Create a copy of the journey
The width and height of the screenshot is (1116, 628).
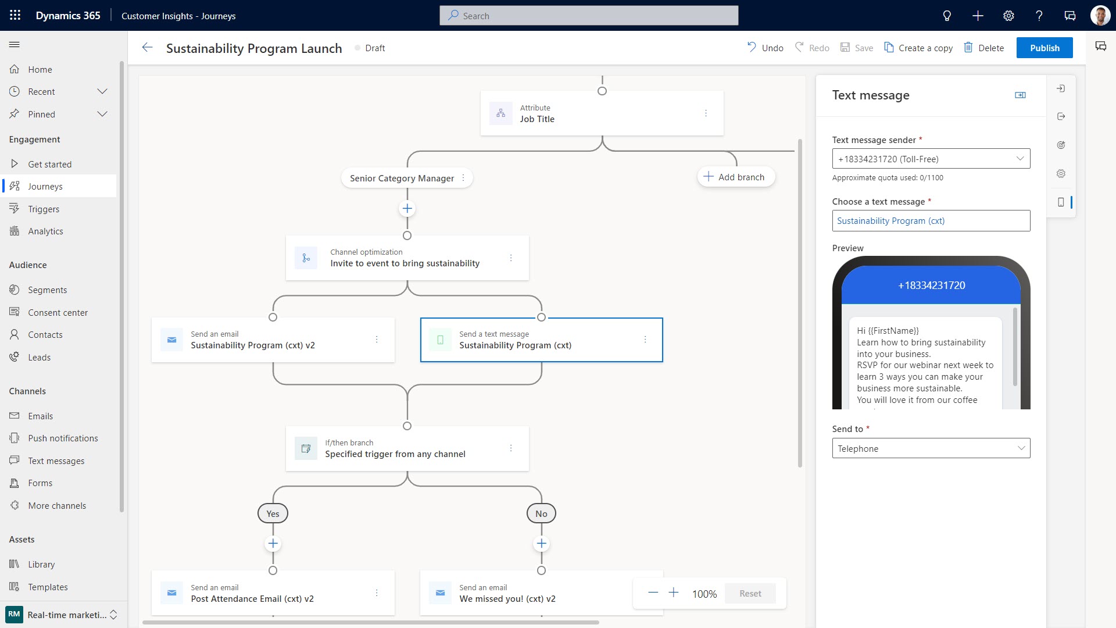(918, 48)
